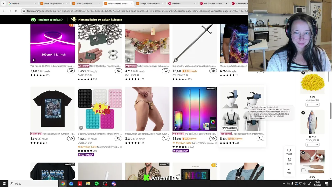
Task: Uncheck the shark costume cart item
Action: point(303,113)
